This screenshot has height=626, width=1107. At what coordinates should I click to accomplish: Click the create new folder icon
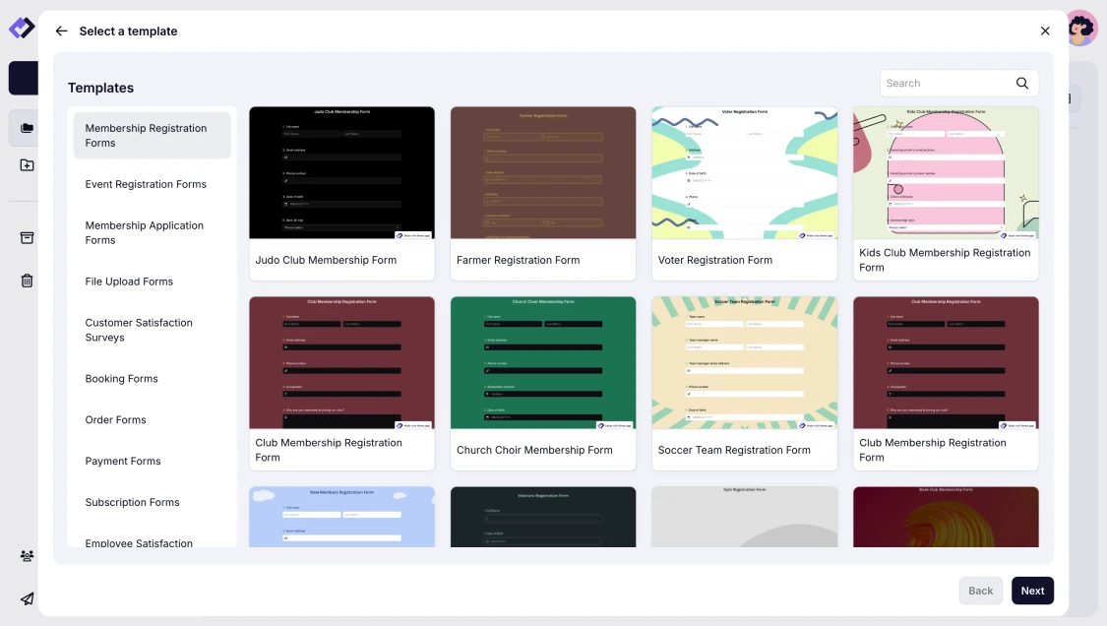coord(27,164)
